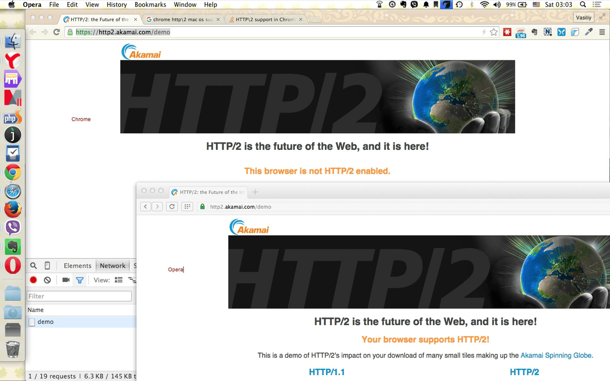Clear the network log in DevTools
610x381 pixels.
point(47,280)
